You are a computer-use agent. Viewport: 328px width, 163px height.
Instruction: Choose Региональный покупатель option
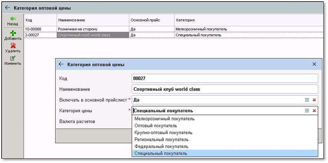(x=225, y=139)
